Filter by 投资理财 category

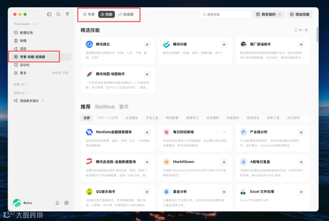click(212, 118)
